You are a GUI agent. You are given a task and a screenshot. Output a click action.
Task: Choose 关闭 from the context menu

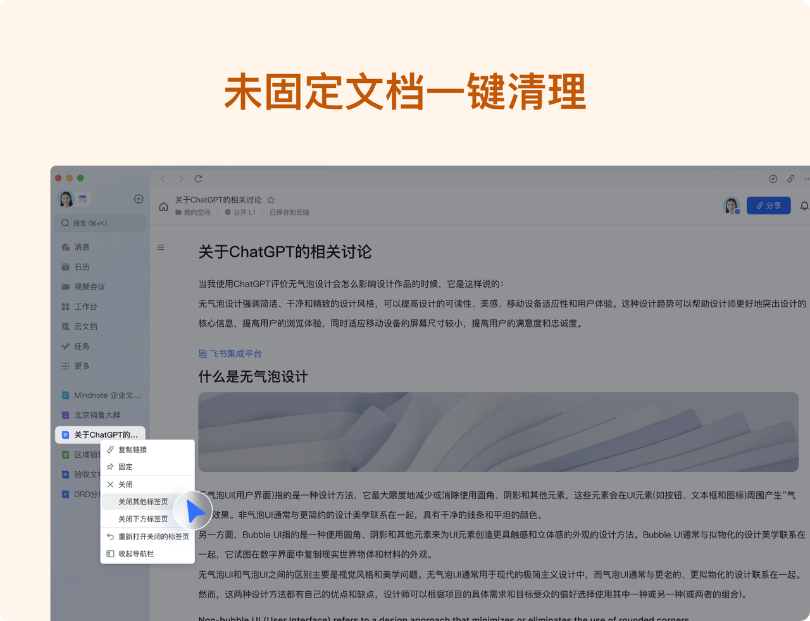tap(147, 484)
